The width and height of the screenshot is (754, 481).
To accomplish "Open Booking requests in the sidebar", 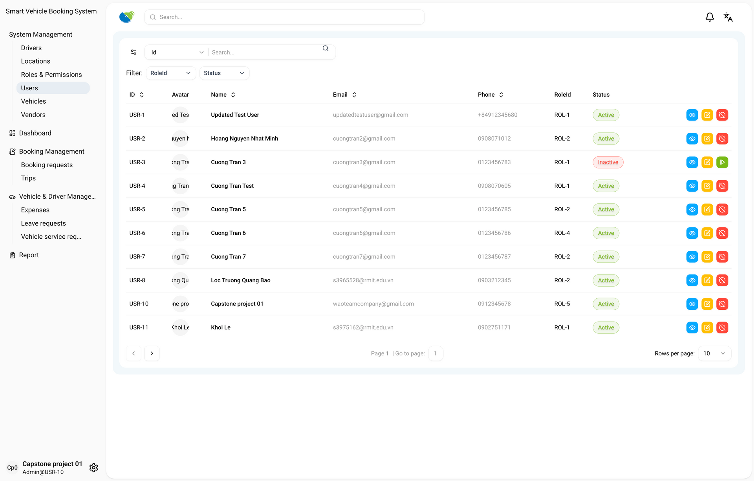I will tap(47, 165).
